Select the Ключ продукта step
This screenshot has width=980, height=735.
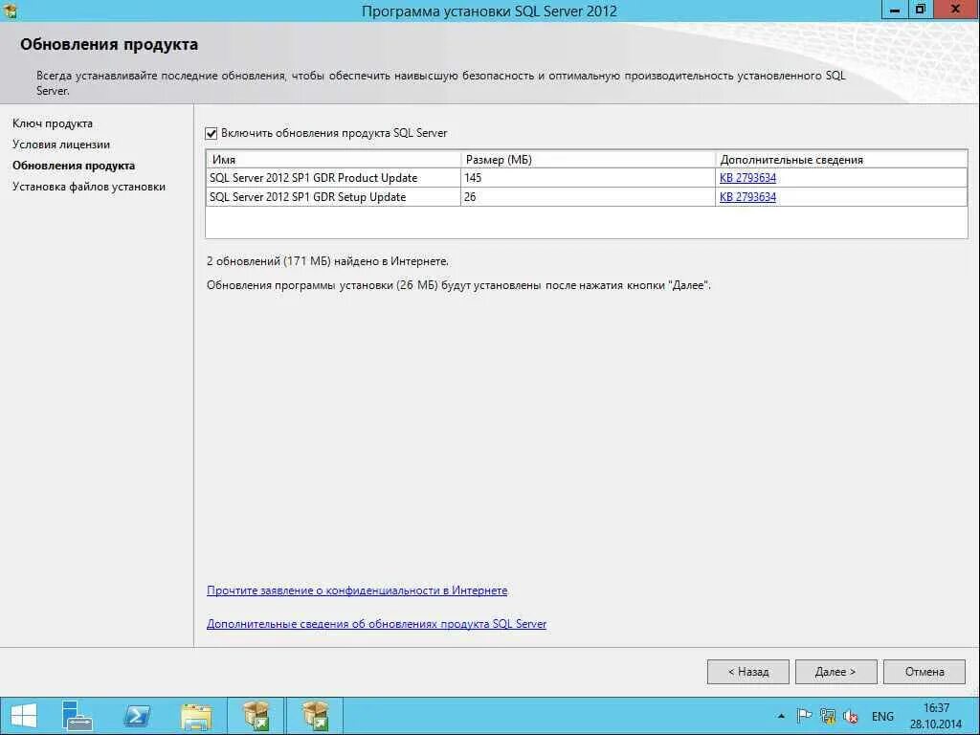click(53, 123)
